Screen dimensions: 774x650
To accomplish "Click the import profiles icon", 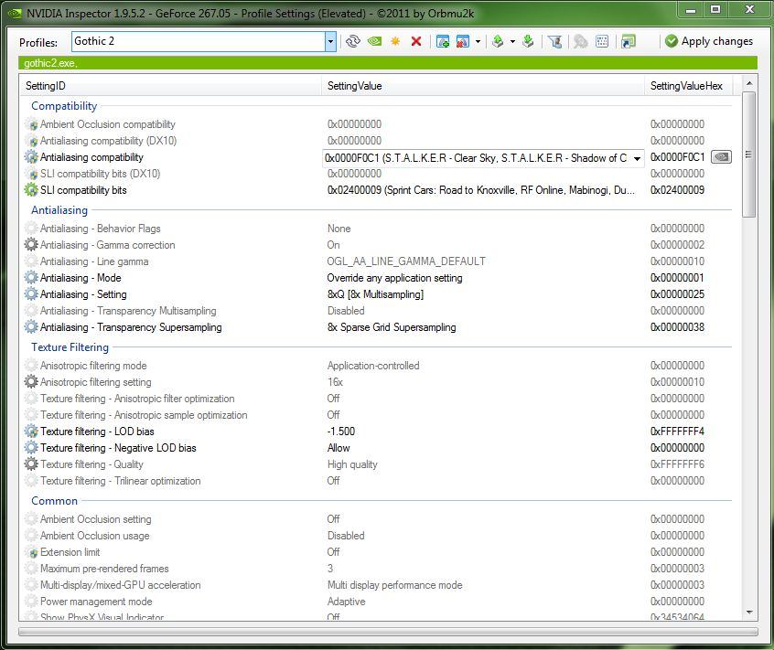I will click(528, 41).
